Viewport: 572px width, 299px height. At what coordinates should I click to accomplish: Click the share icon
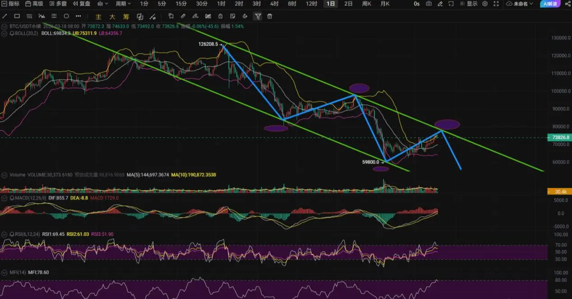point(567,4)
